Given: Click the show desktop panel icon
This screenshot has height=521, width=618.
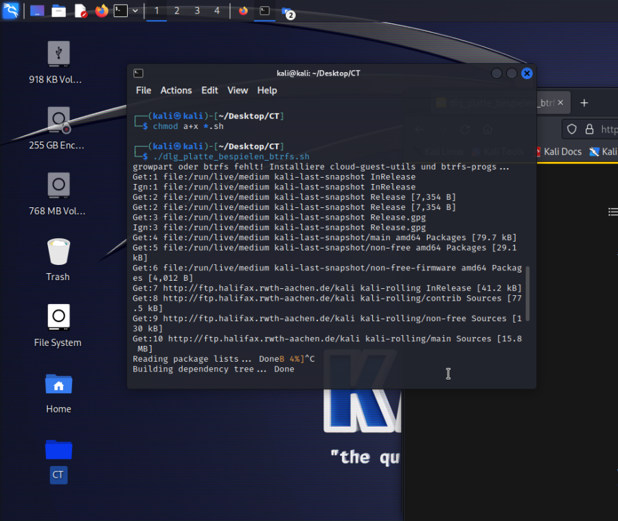Looking at the screenshot, I should (37, 11).
